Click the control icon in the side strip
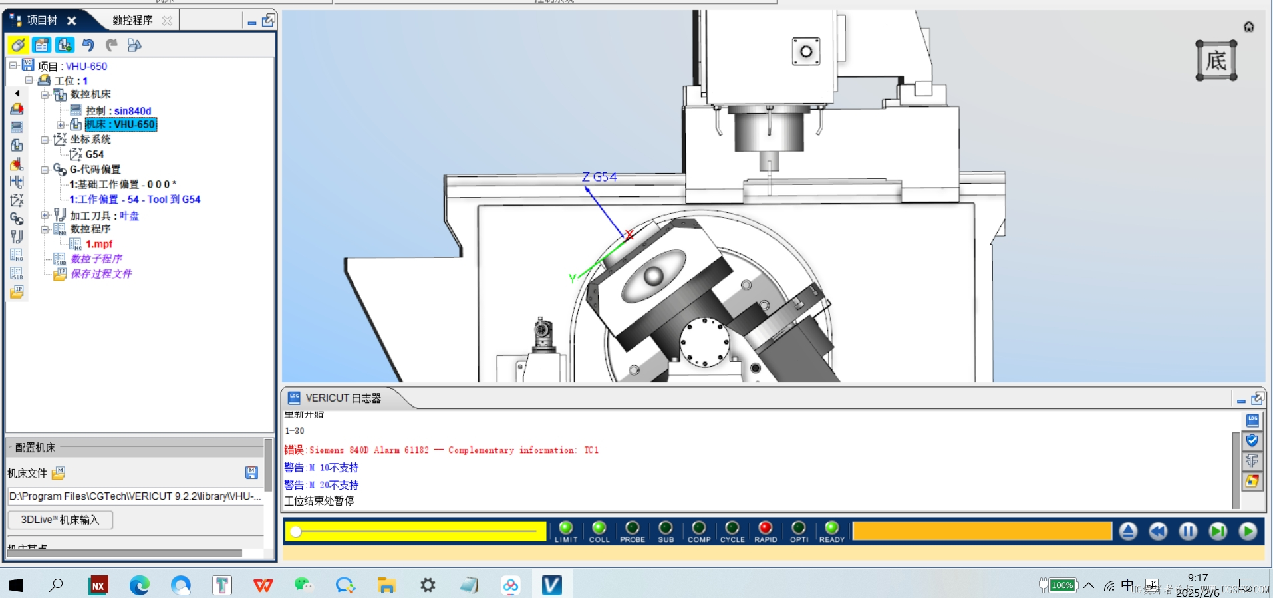Image resolution: width=1273 pixels, height=598 pixels. tap(17, 127)
